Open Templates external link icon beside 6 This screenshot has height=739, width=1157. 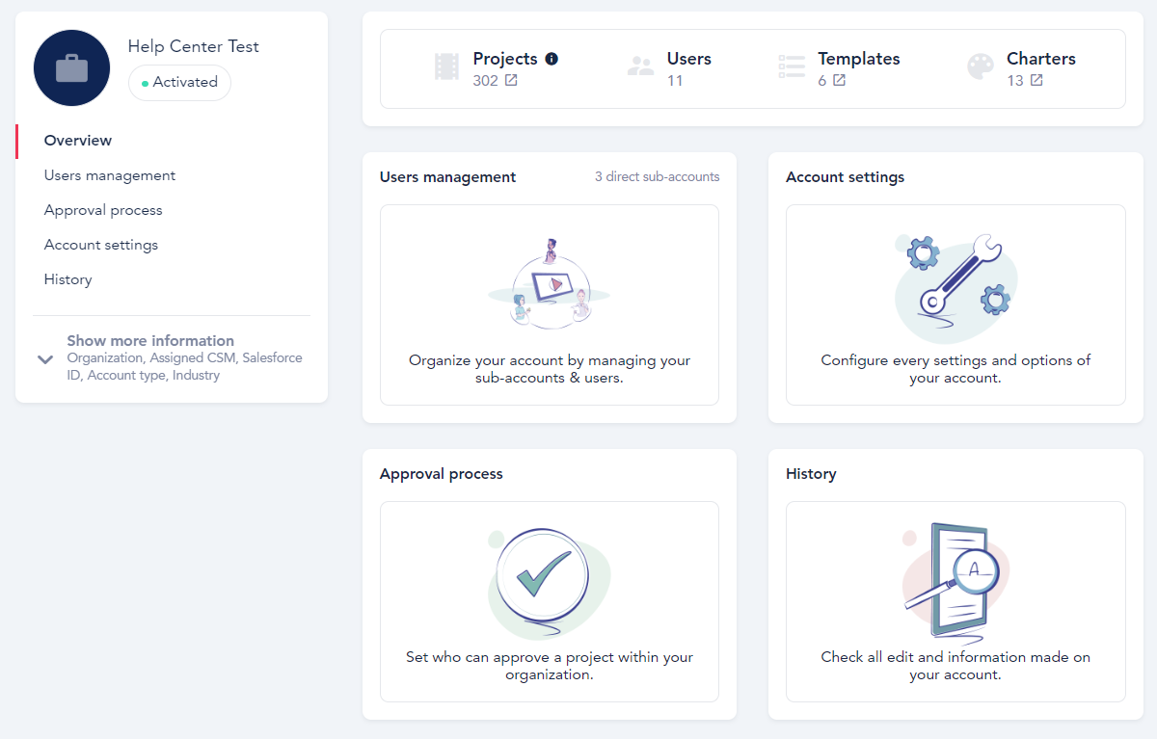coord(839,81)
